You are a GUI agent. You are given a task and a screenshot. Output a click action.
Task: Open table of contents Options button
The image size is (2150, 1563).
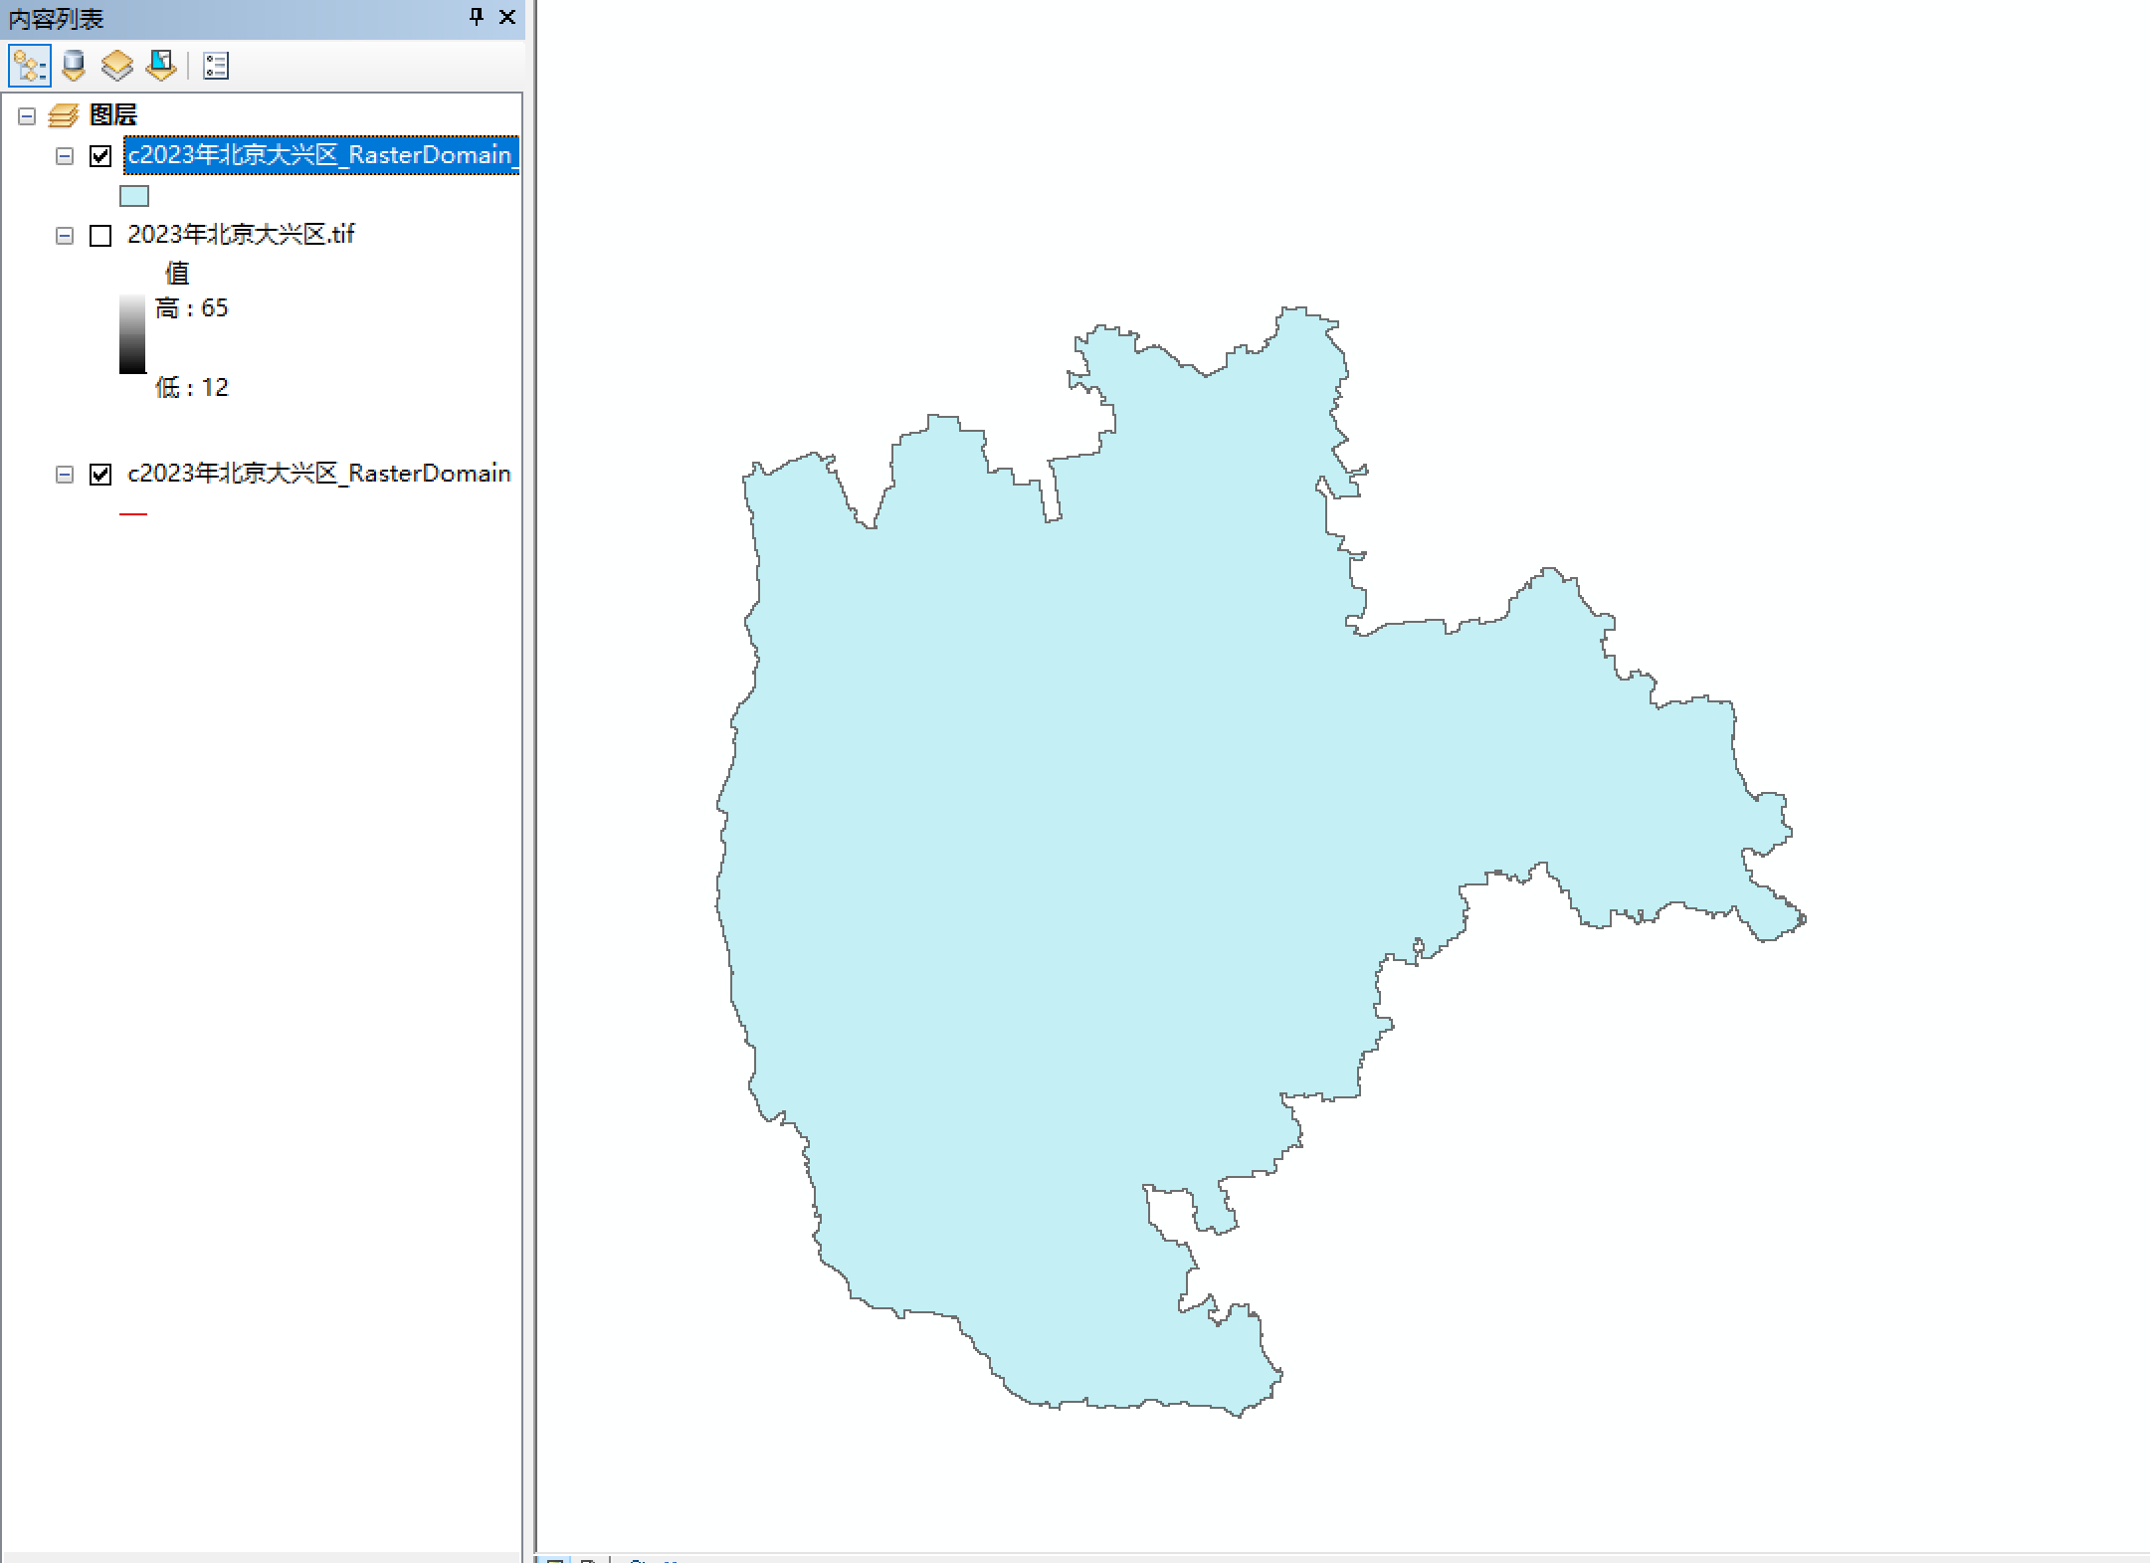[216, 66]
